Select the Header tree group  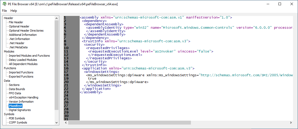click(x=9, y=18)
